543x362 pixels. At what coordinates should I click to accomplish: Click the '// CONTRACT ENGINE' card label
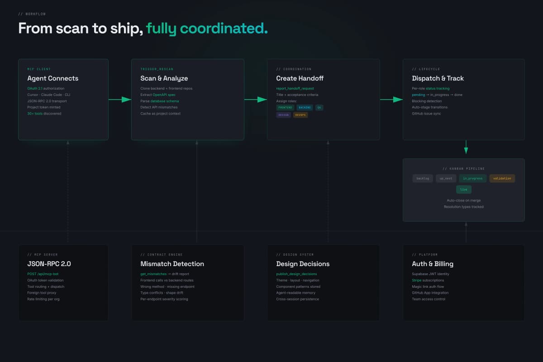[x=162, y=254]
